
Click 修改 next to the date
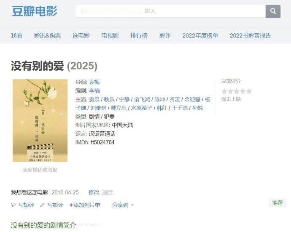click(94, 192)
